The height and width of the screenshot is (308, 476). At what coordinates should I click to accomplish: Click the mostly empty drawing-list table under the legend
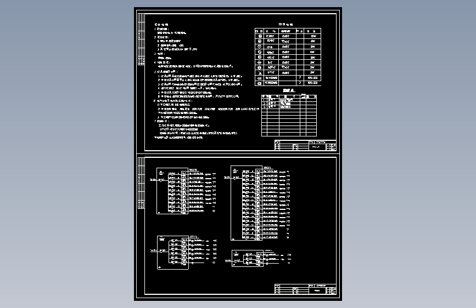point(289,116)
